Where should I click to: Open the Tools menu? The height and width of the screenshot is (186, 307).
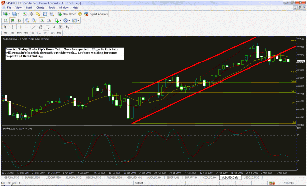click(52, 8)
